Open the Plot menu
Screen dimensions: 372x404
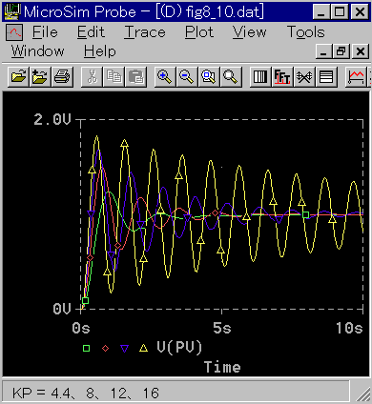pyautogui.click(x=199, y=32)
